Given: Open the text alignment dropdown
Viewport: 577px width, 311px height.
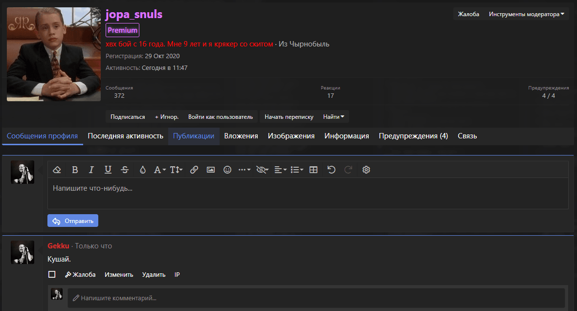Looking at the screenshot, I should [x=280, y=170].
